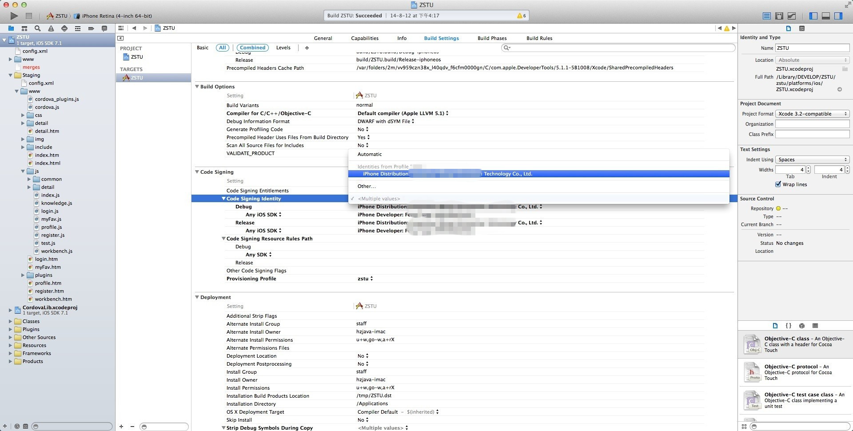Open the Project Format dropdown
Image resolution: width=853 pixels, height=431 pixels.
(x=812, y=114)
